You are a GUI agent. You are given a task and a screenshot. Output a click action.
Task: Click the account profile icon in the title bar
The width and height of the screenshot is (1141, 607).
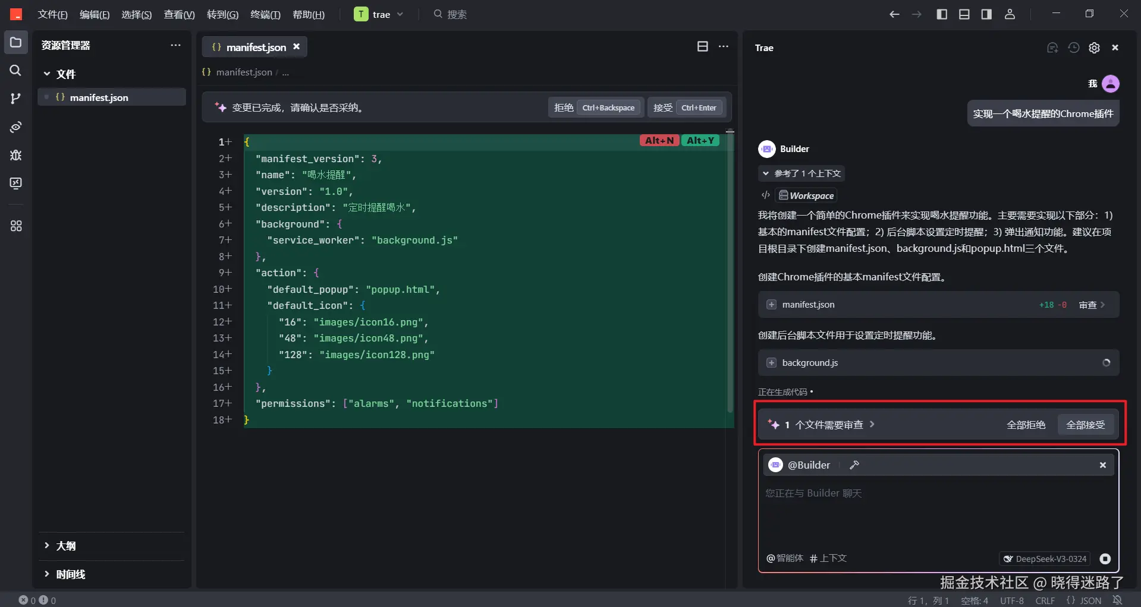pyautogui.click(x=1010, y=14)
